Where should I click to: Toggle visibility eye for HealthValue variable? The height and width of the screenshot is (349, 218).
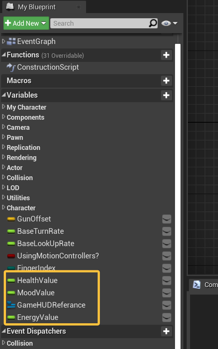(x=167, y=281)
